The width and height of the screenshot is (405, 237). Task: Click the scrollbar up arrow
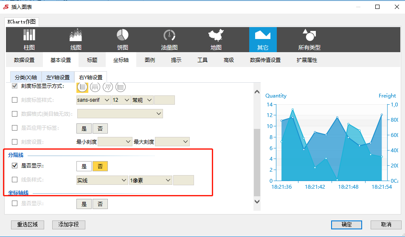pyautogui.click(x=257, y=92)
